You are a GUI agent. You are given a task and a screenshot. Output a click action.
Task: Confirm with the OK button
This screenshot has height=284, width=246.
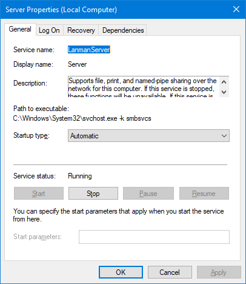click(x=121, y=272)
